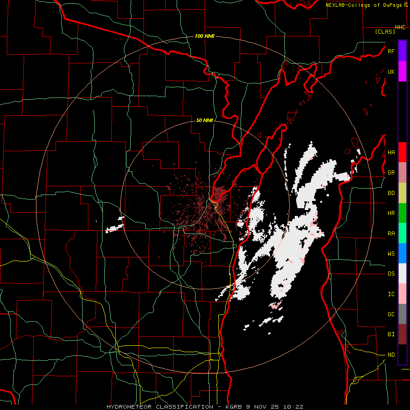Click the blue WS legend color swatch
410x410 pixels.
click(402, 253)
